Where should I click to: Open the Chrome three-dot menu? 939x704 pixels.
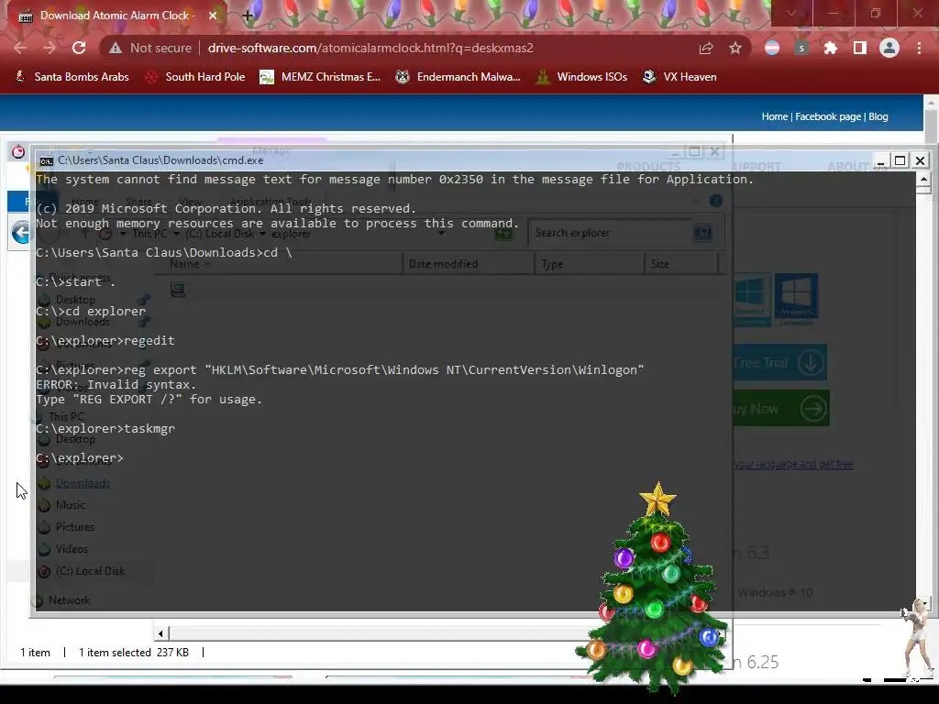tap(919, 48)
